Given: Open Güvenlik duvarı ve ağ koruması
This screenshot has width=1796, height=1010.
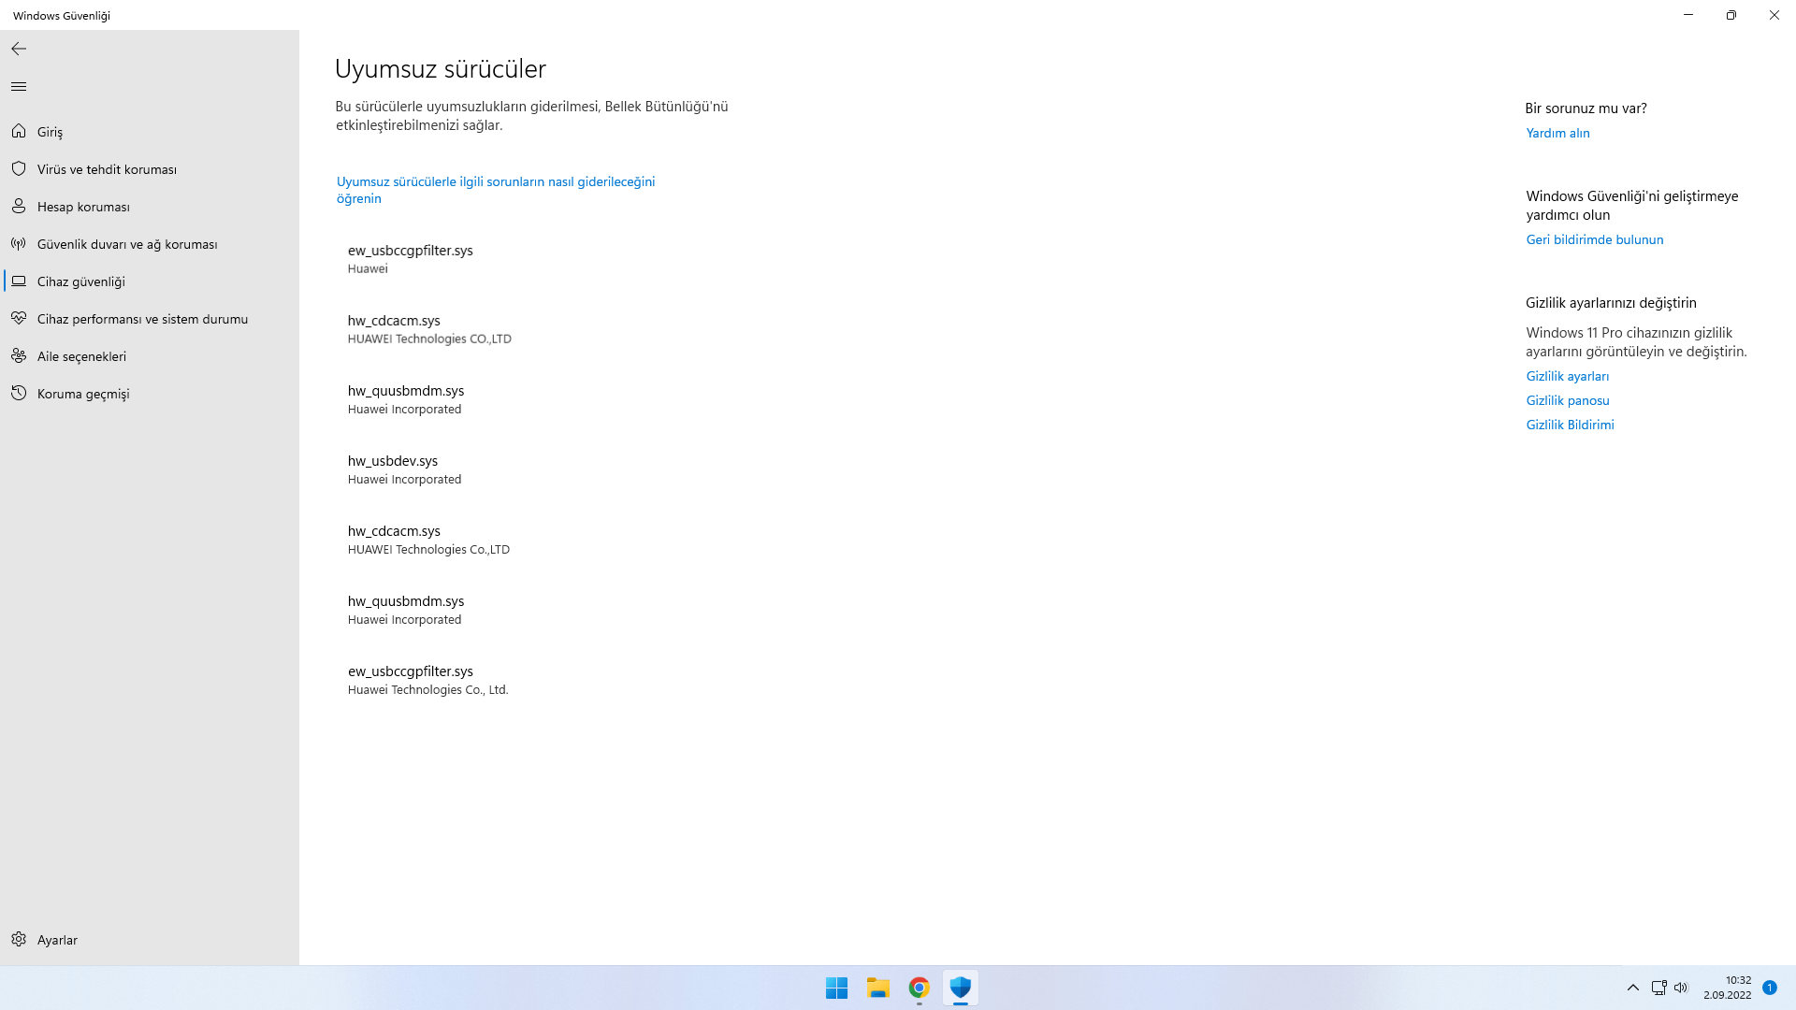Looking at the screenshot, I should (150, 244).
